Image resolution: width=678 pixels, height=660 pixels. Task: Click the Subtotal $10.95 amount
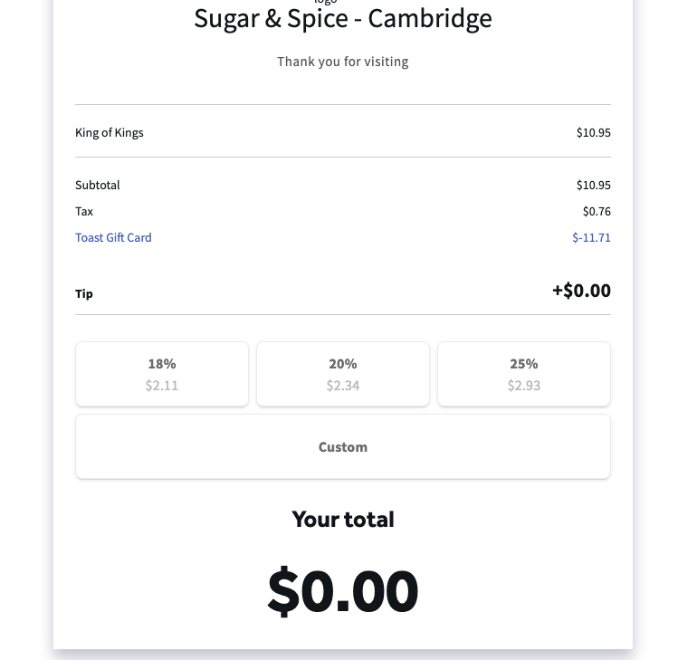click(x=593, y=185)
